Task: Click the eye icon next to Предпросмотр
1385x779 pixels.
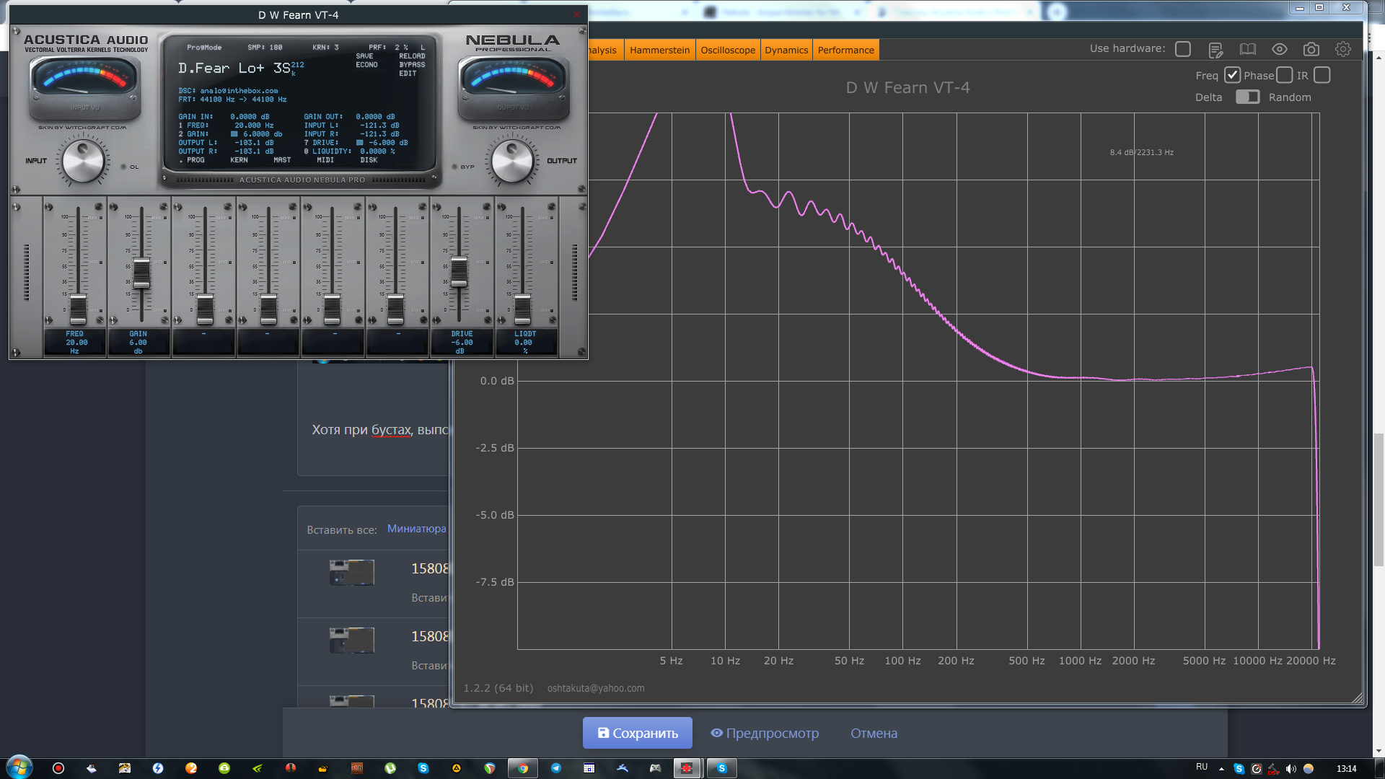Action: pos(716,733)
